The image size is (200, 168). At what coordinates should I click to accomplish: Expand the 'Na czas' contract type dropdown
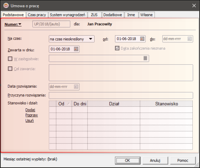(91, 39)
